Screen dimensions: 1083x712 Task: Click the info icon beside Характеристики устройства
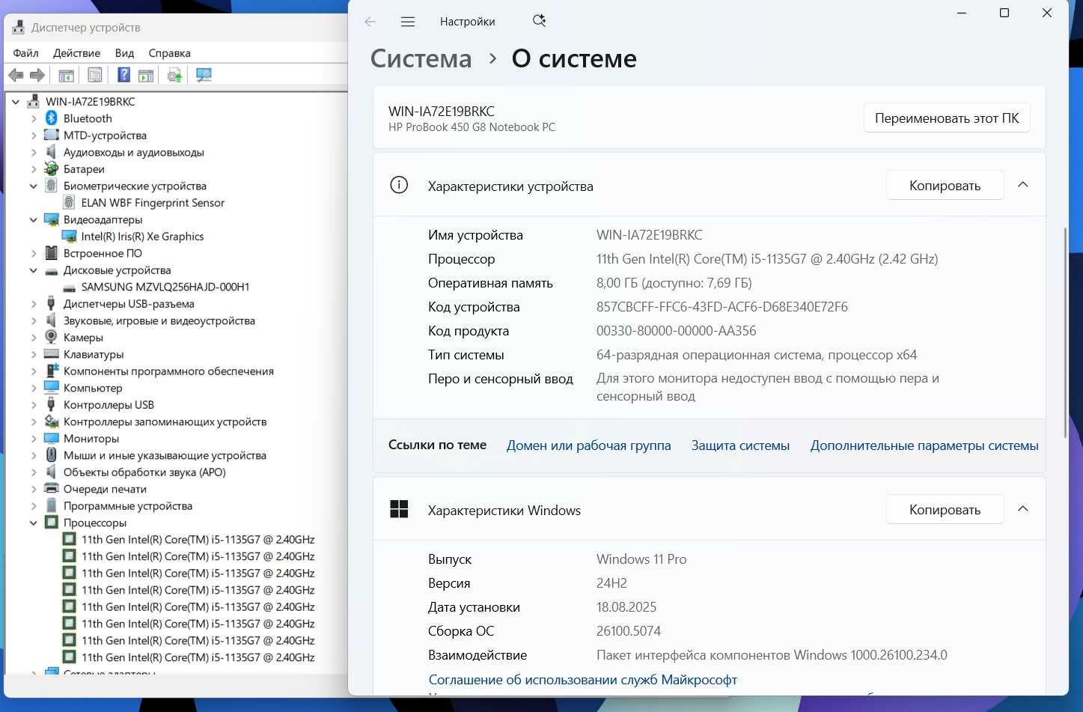[x=399, y=185]
